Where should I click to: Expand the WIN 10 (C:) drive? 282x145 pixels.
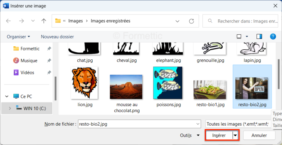coord(10,108)
